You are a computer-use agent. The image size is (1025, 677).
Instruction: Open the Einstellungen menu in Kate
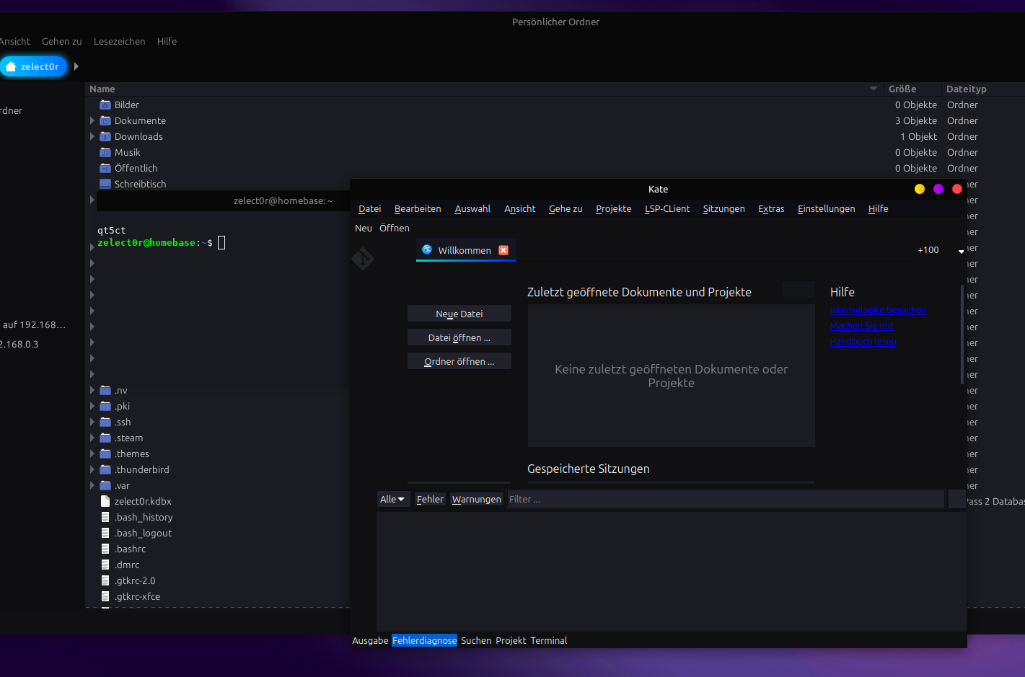[x=826, y=208]
